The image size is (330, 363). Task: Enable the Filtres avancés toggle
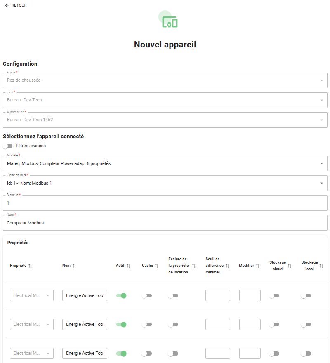tap(7, 146)
